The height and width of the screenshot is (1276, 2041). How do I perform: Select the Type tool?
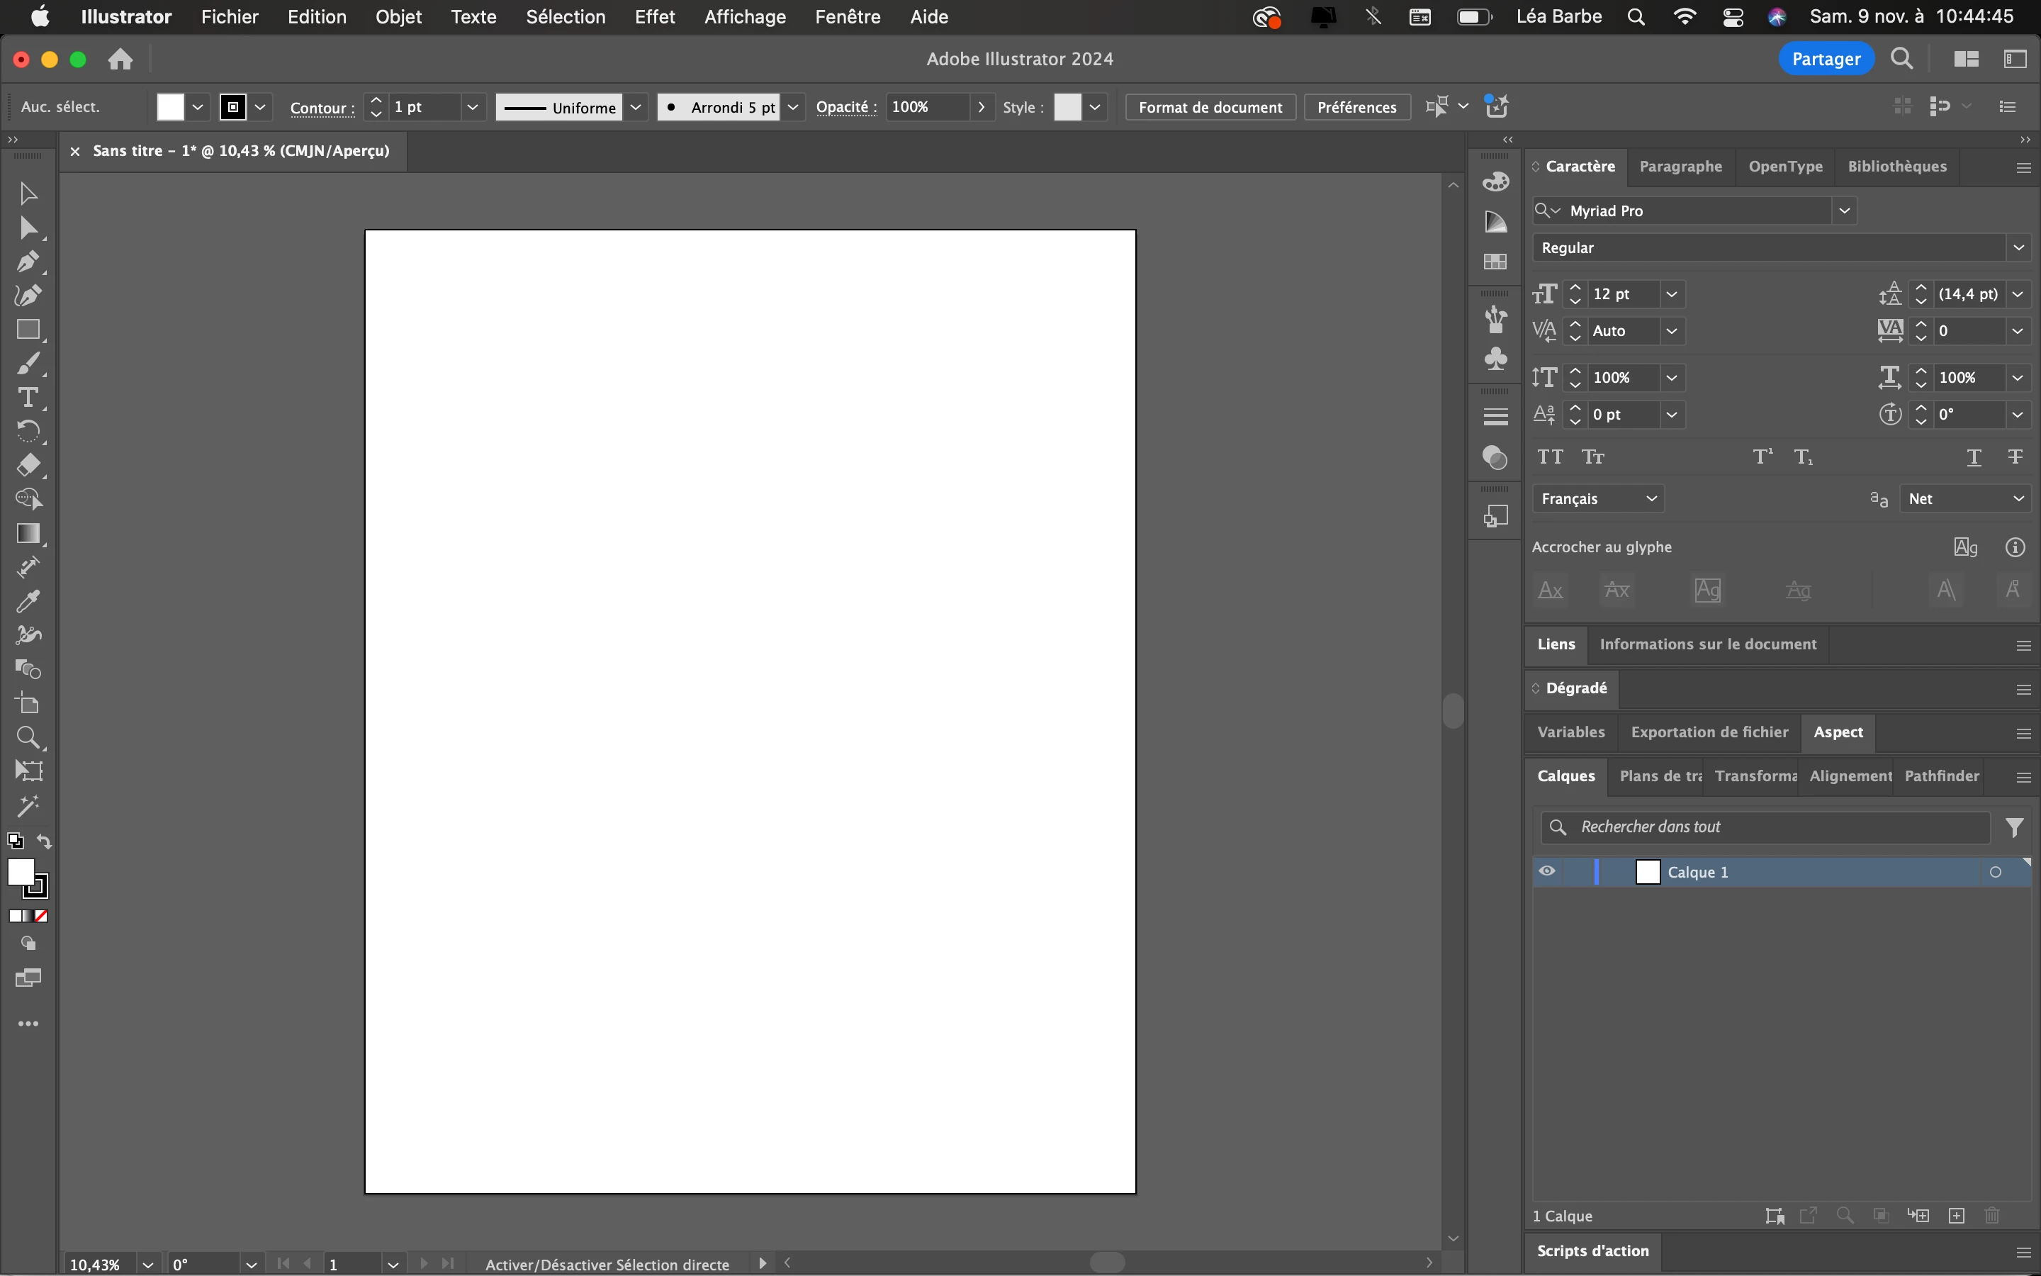click(x=27, y=398)
